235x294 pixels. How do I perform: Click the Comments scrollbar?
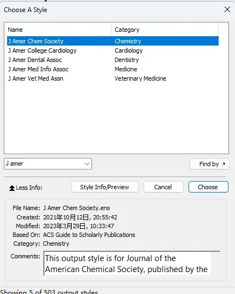215,263
